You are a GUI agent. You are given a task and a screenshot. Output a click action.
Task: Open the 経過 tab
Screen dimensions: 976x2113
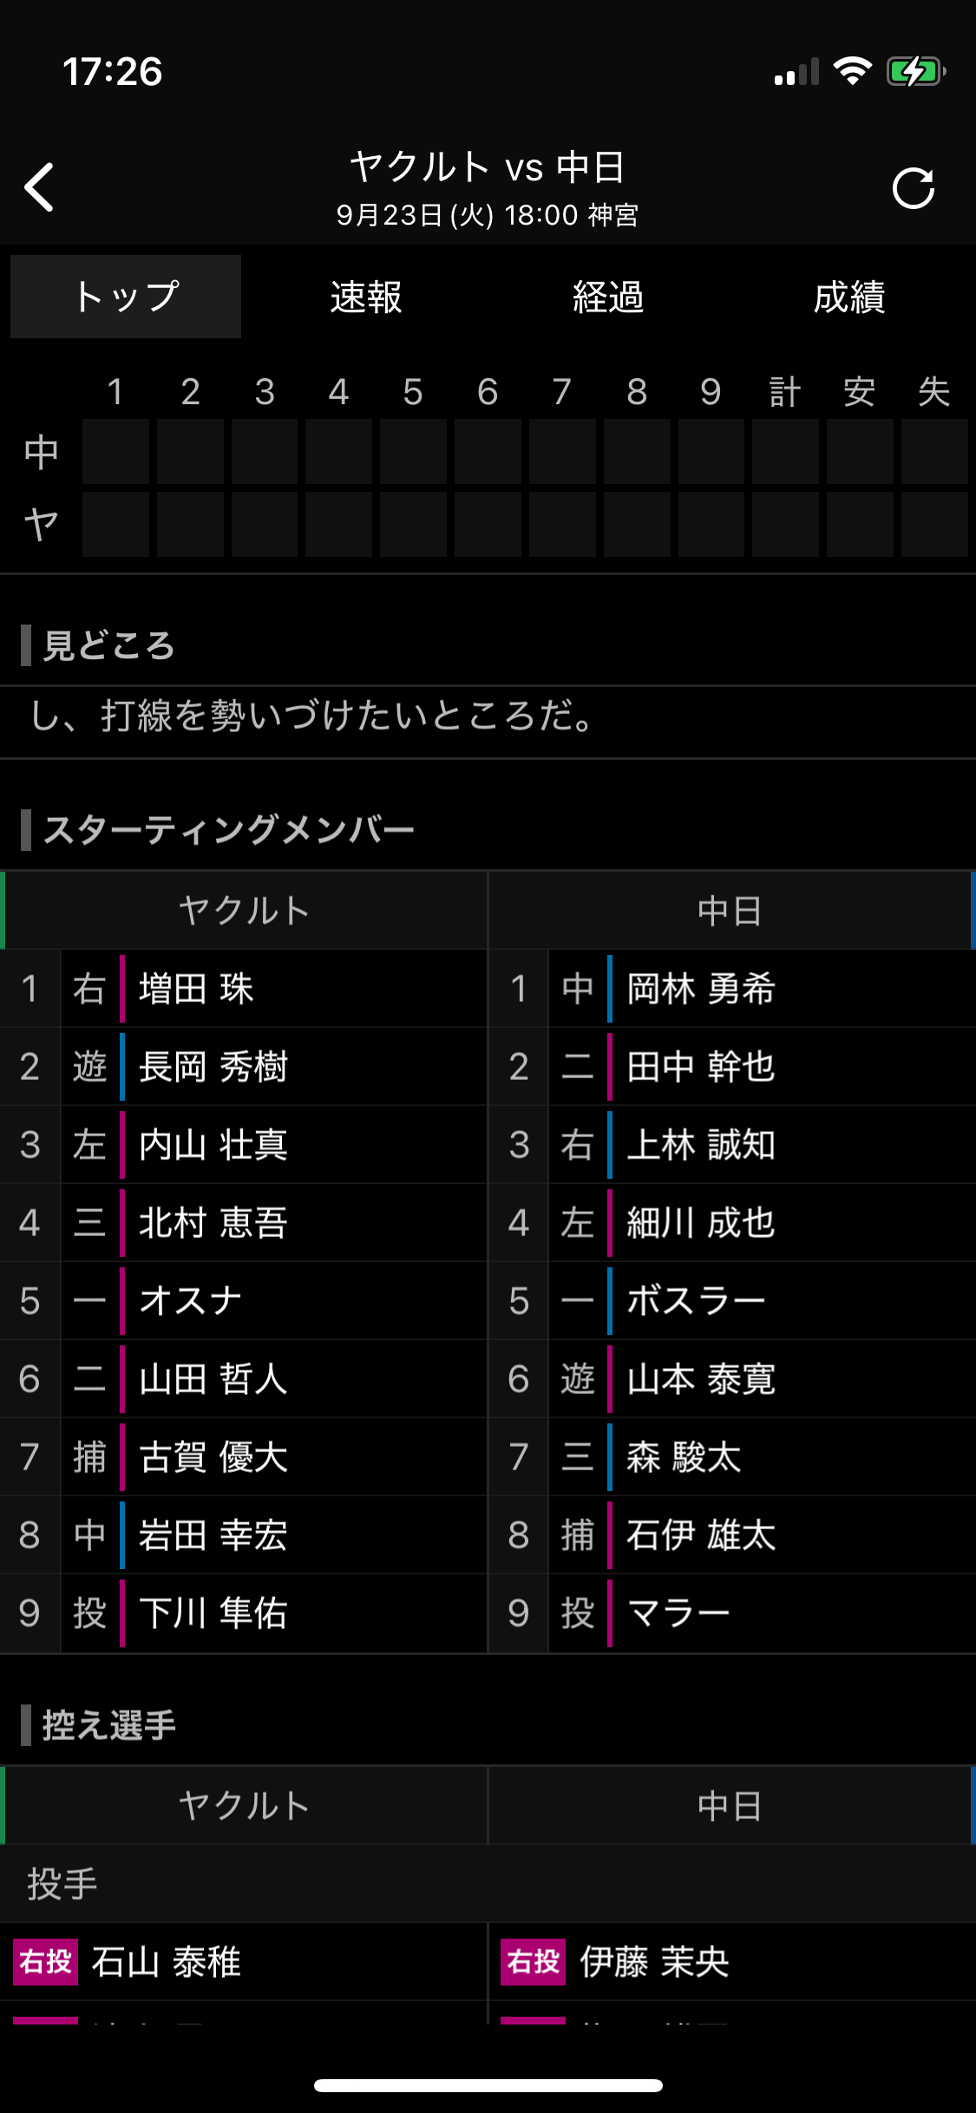608,297
